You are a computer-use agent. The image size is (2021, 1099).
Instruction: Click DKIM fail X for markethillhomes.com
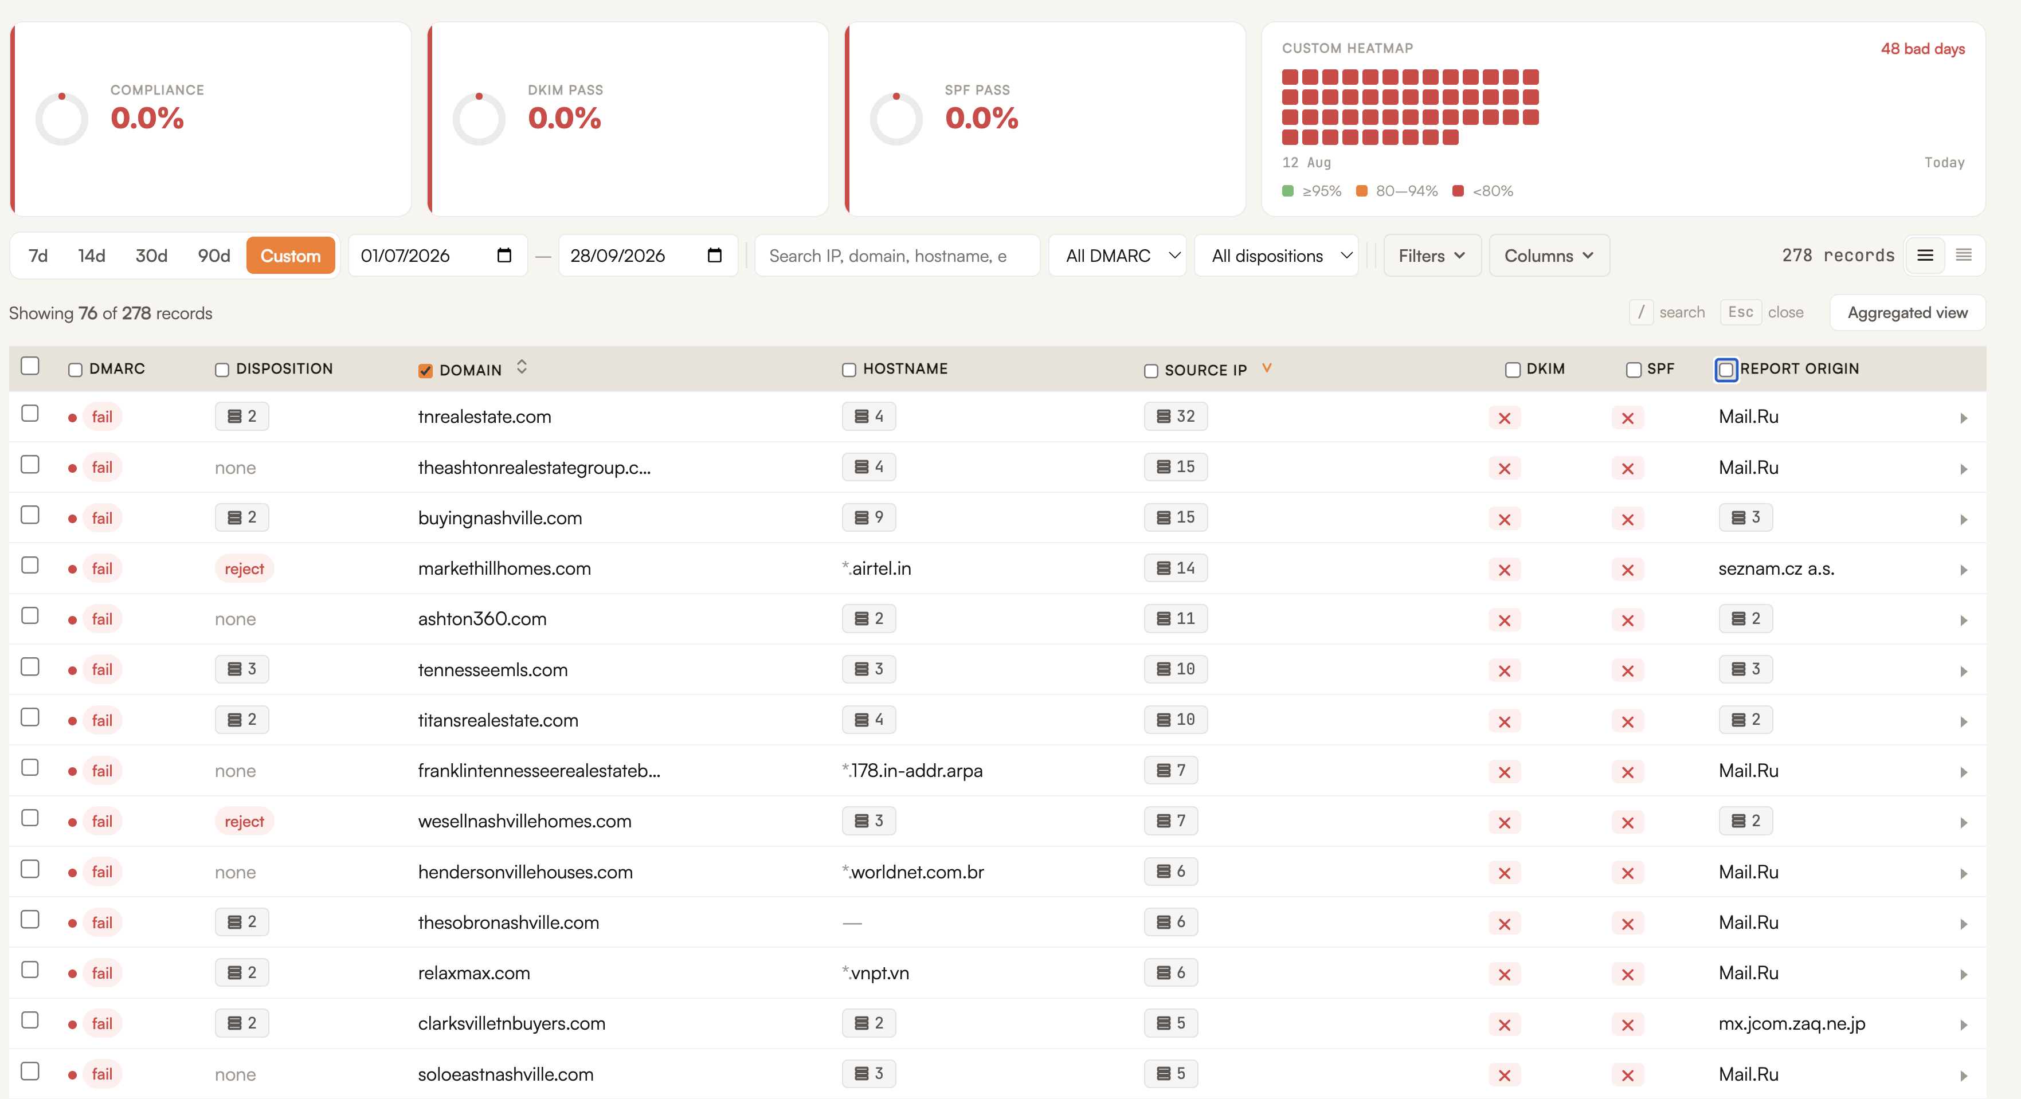pos(1504,570)
